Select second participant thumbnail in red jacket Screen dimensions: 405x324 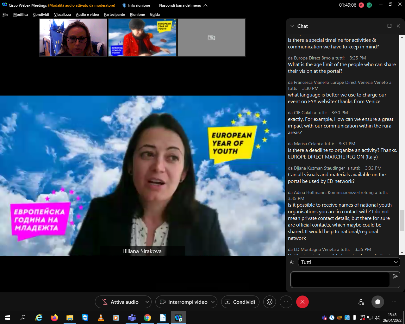[142, 37]
